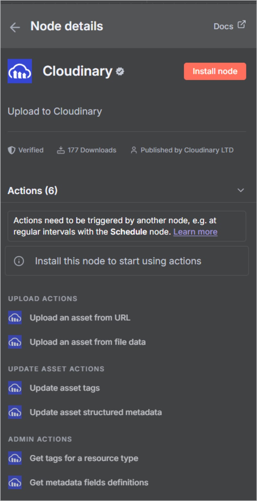Click the Cloudinary icon beside Upload from URL

coord(14,317)
